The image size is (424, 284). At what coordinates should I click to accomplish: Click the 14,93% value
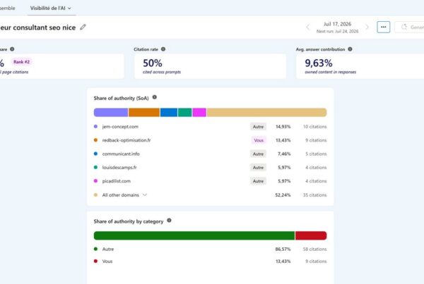[283, 126]
